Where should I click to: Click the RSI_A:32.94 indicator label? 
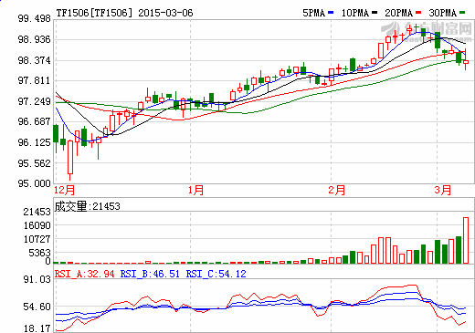click(x=85, y=274)
